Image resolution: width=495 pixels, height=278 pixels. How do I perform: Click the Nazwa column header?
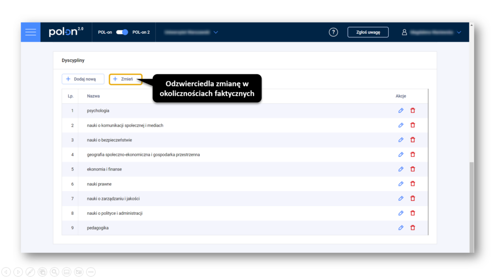point(93,96)
